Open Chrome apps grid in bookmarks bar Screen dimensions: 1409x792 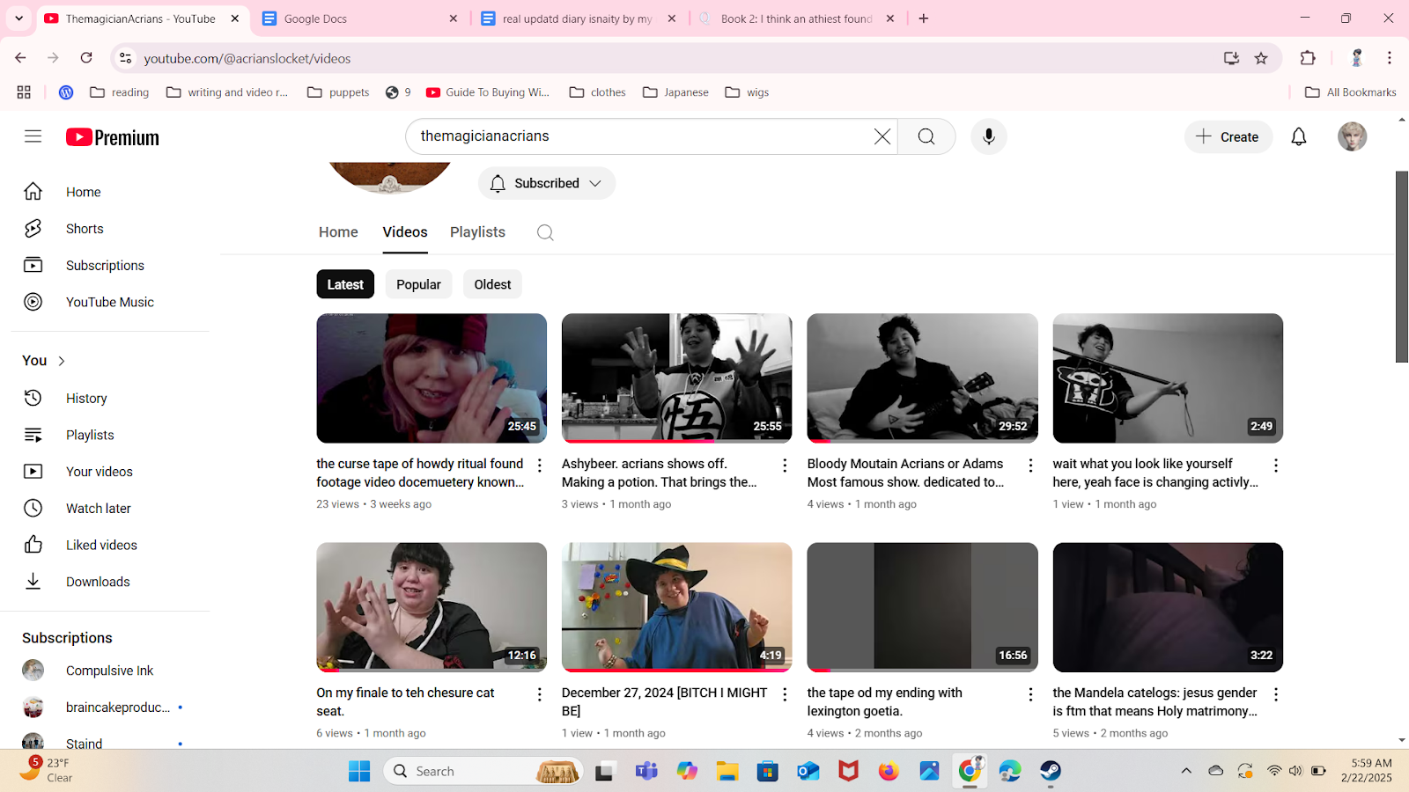coord(24,92)
